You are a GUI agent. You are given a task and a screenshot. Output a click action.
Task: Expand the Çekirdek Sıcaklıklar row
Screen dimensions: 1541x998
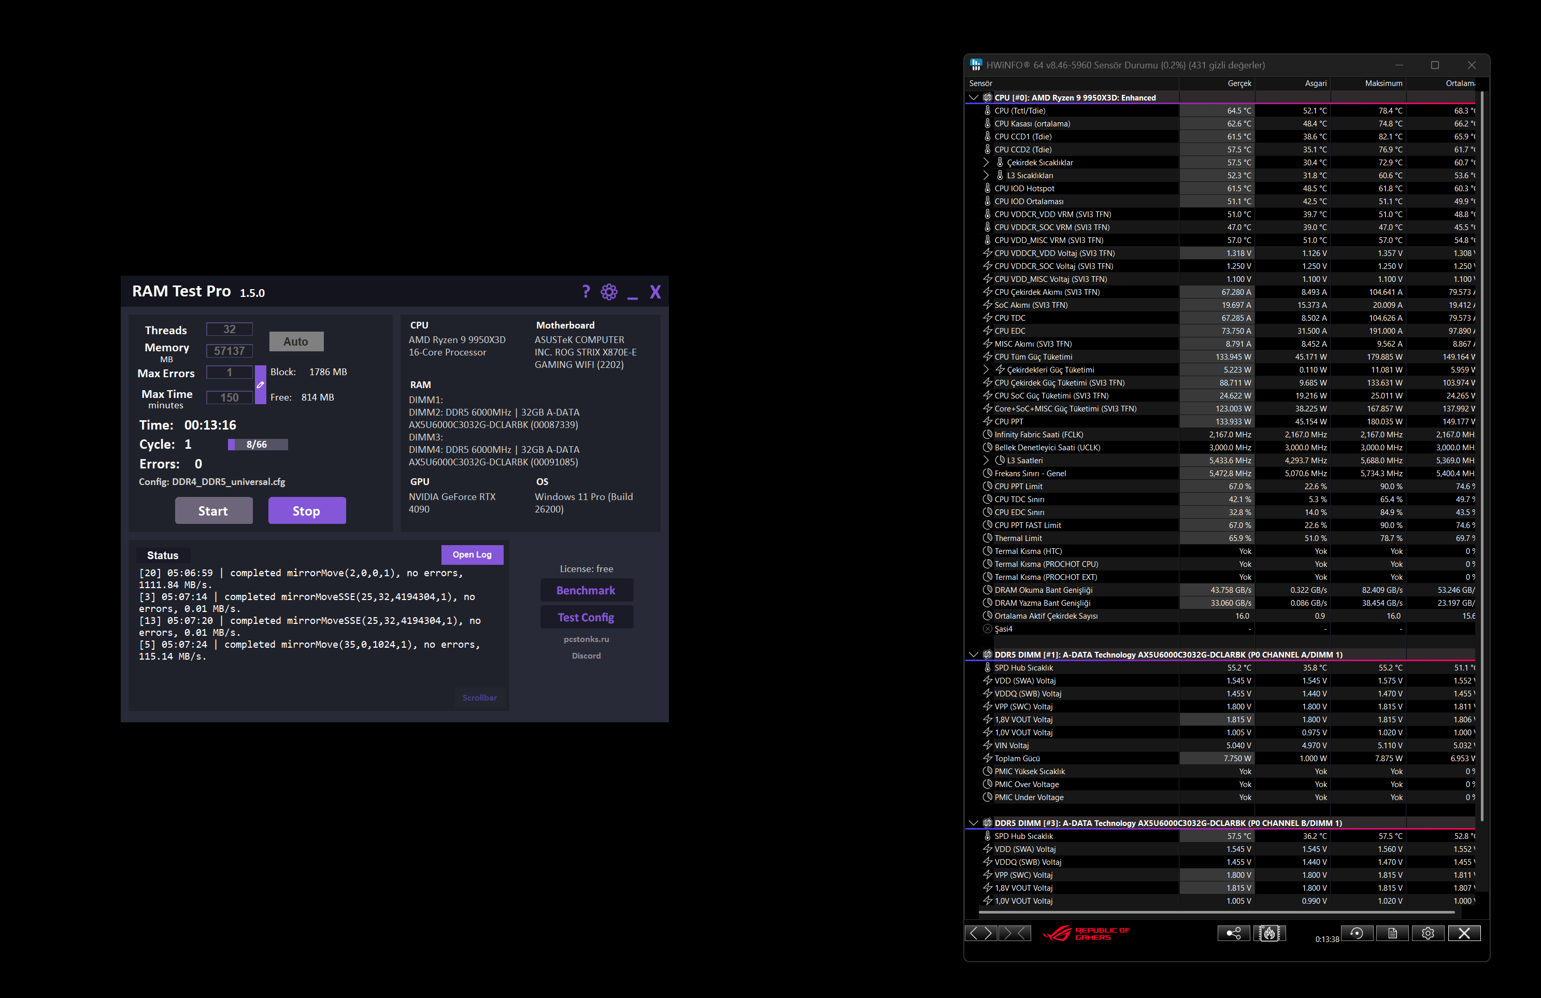pos(986,163)
